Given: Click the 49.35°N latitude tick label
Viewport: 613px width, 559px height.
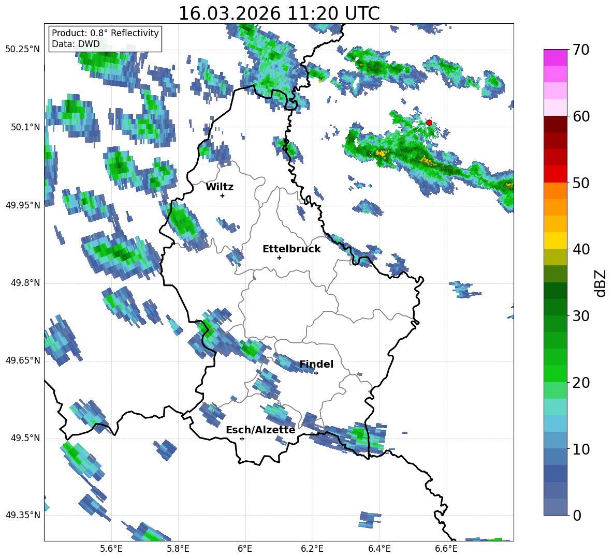Looking at the screenshot, I should pos(23,515).
